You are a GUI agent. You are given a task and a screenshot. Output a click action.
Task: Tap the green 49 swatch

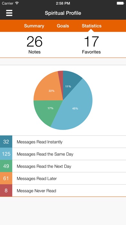point(6,166)
